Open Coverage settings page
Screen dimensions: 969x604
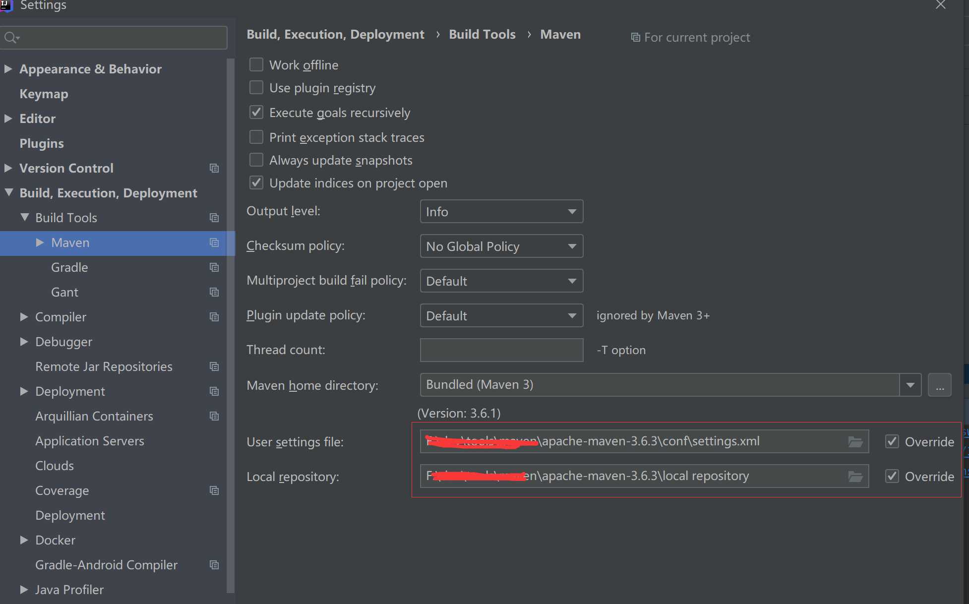[x=62, y=490]
